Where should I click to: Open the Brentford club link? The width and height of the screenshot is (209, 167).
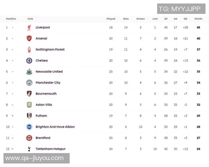point(43,138)
